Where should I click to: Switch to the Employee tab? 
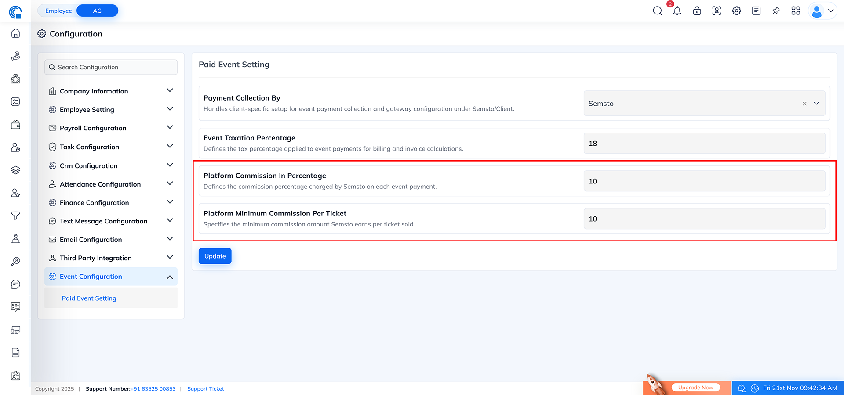pyautogui.click(x=58, y=10)
